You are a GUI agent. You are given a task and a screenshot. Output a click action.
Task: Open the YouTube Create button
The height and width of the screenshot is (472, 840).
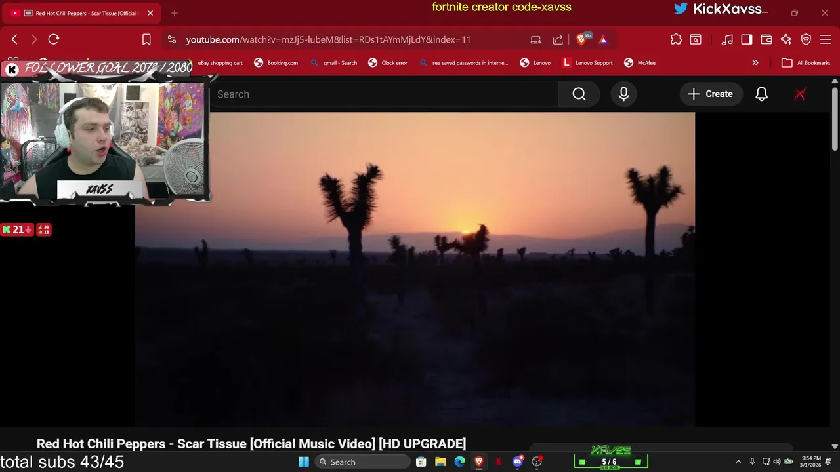pyautogui.click(x=710, y=94)
